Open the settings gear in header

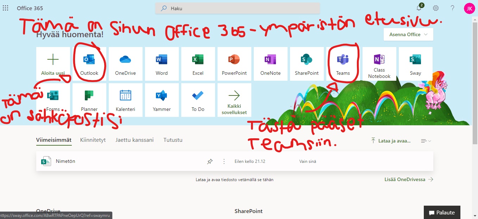(436, 8)
